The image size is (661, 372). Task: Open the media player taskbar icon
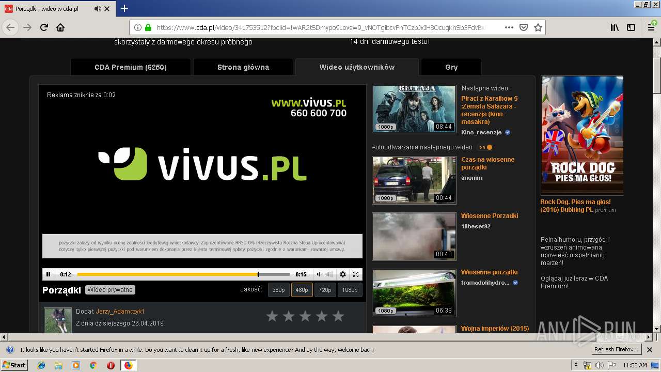[76, 365]
